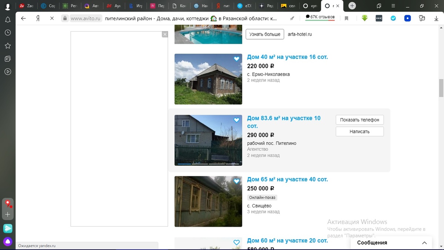Switch to the Zac tab
Image resolution: width=444 pixels, height=250 pixels.
coord(27,6)
